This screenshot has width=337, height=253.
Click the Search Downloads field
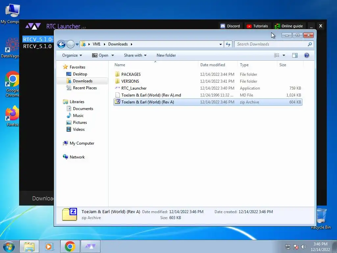[x=274, y=44]
